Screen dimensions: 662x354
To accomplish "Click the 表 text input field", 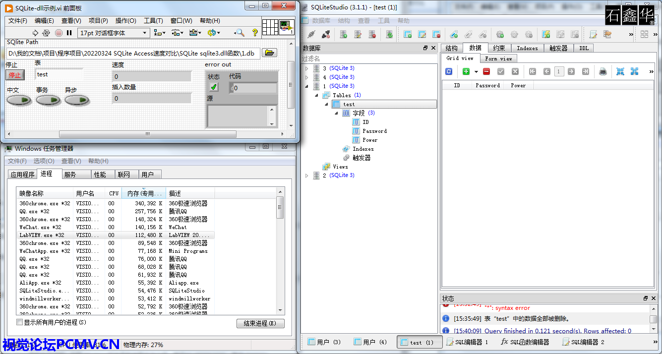I will (x=59, y=74).
